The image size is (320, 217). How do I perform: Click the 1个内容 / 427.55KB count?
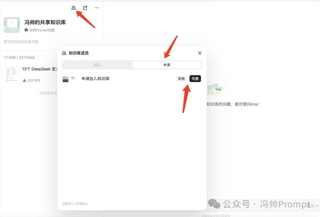[19, 57]
